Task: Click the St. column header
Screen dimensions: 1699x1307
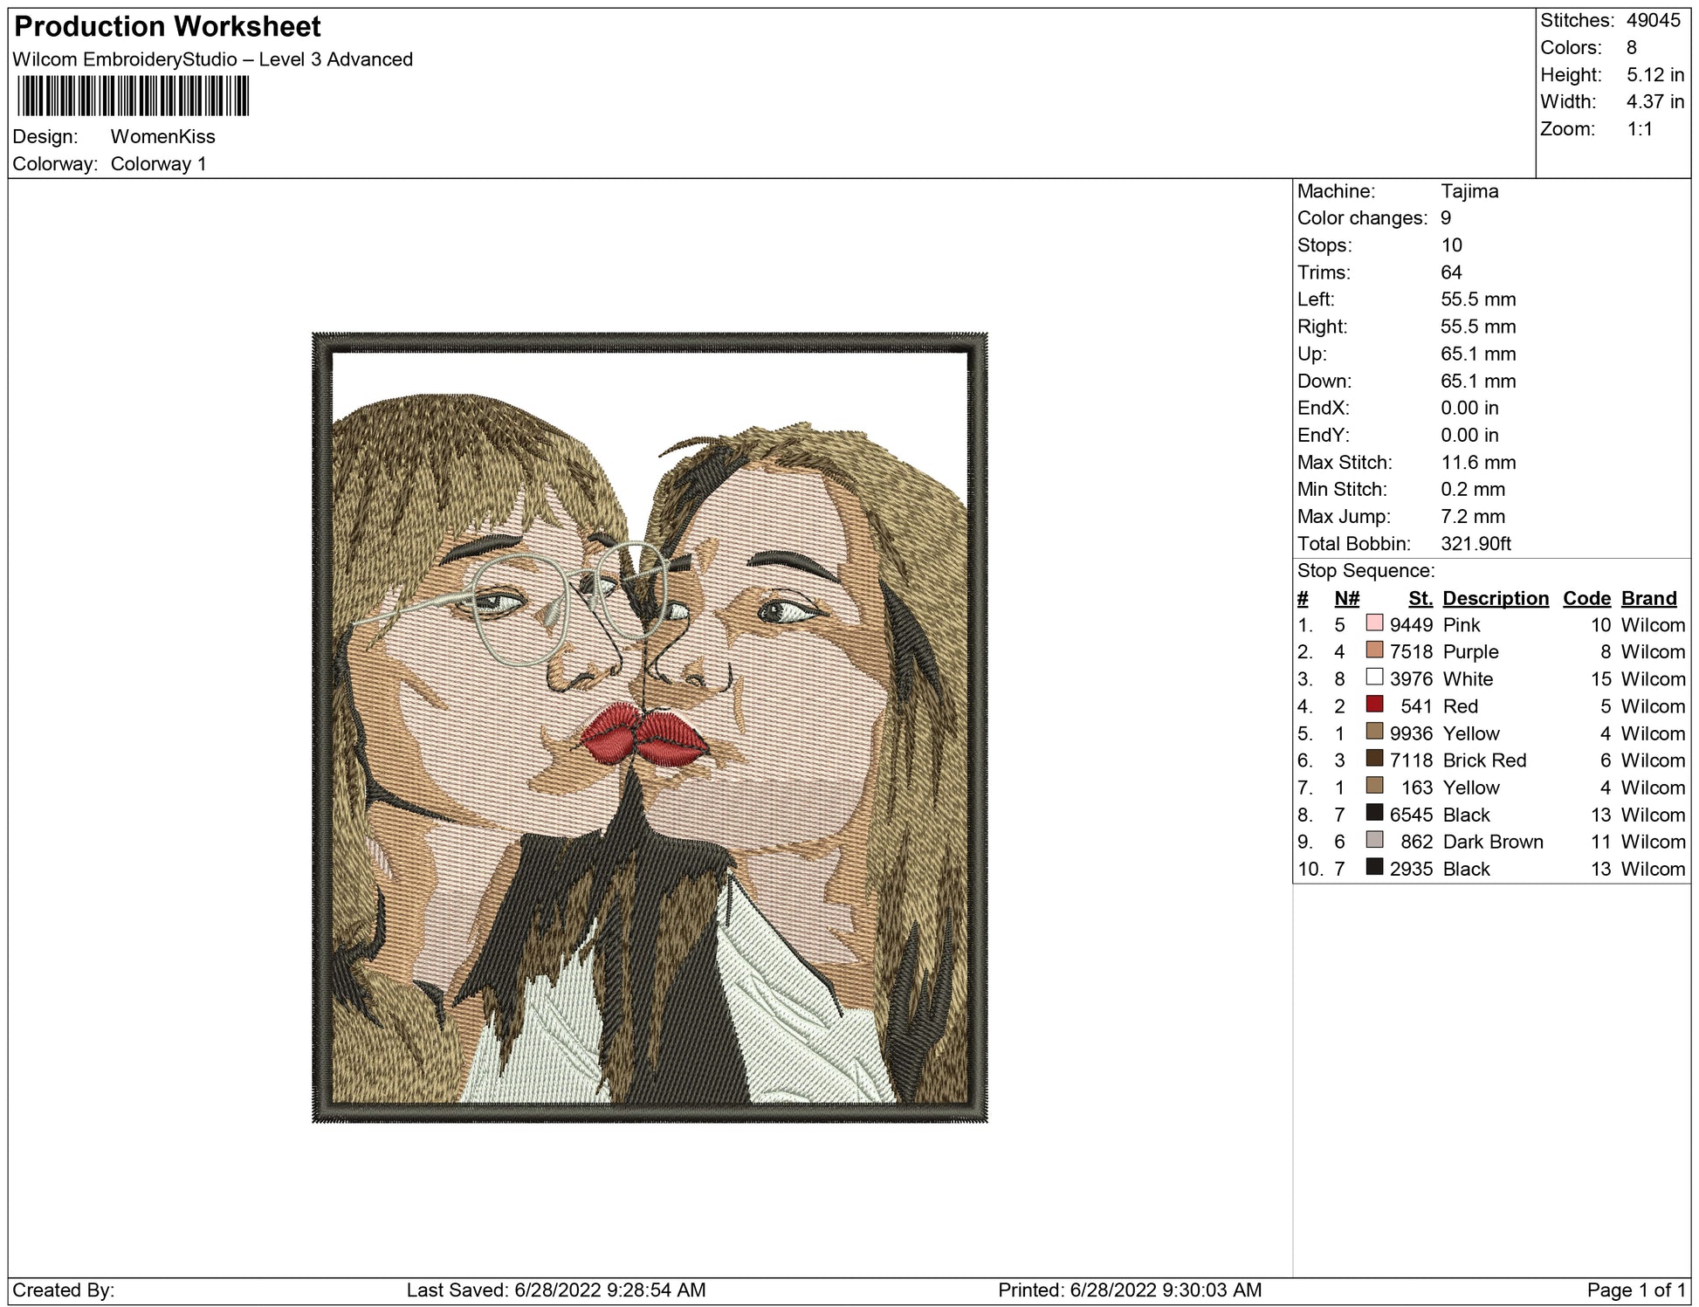Action: pos(1420,598)
